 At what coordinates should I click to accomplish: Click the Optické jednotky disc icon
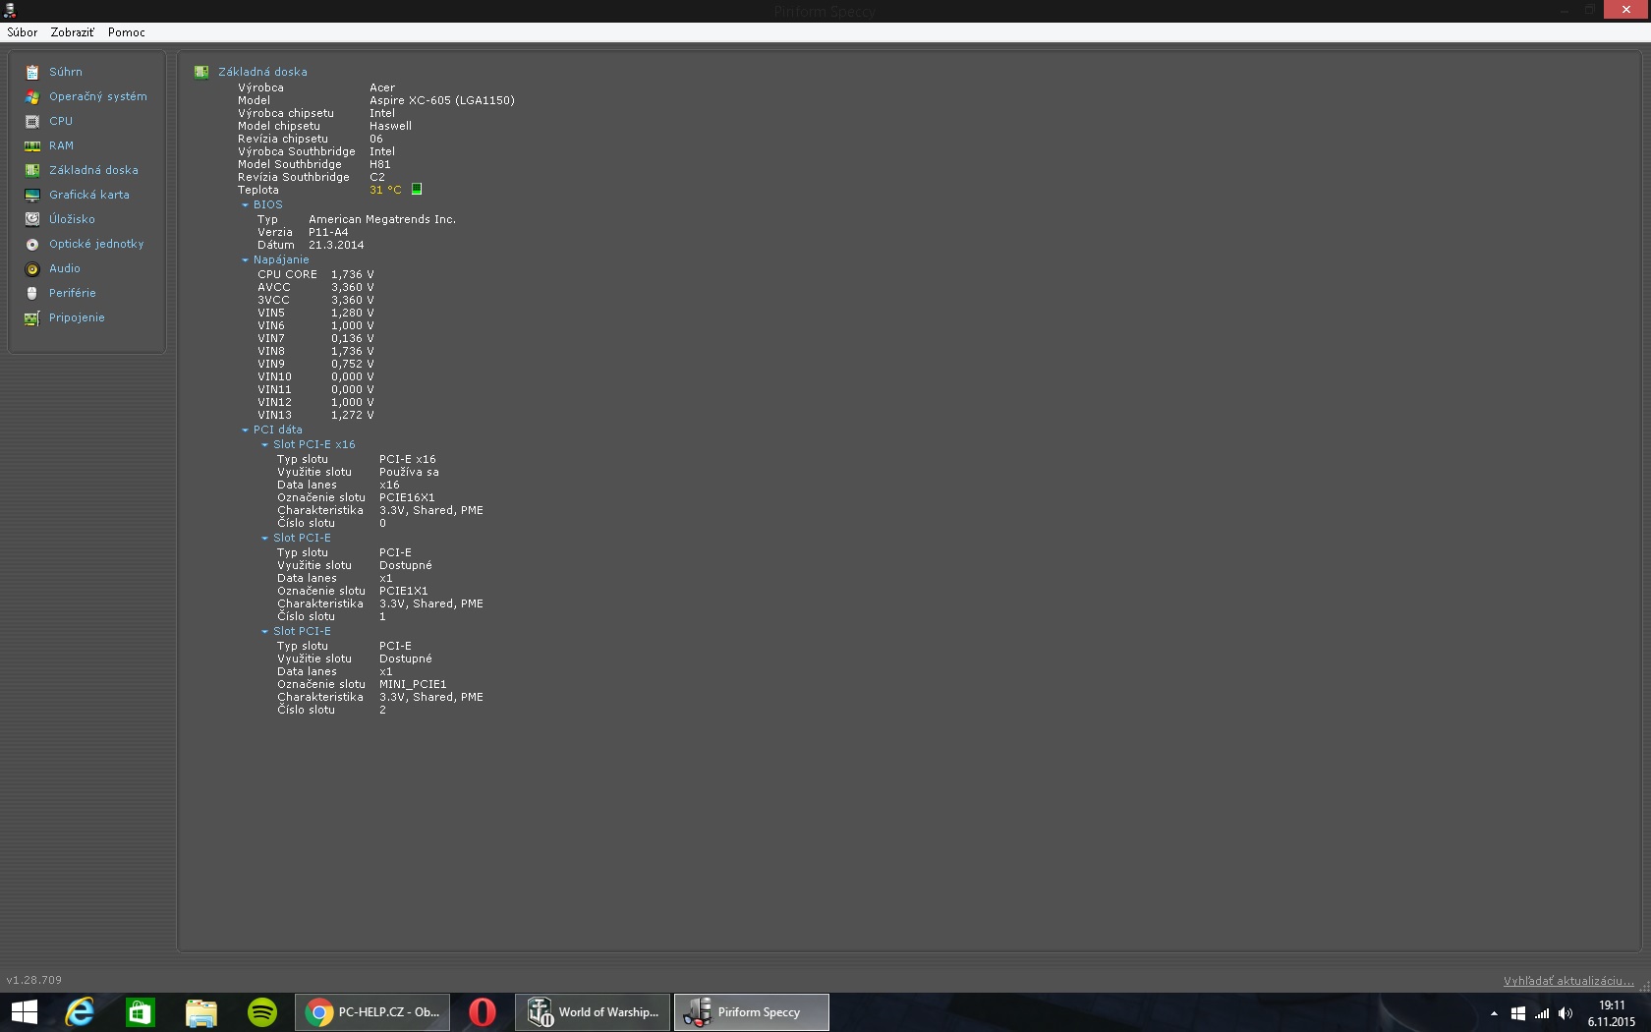tap(32, 244)
